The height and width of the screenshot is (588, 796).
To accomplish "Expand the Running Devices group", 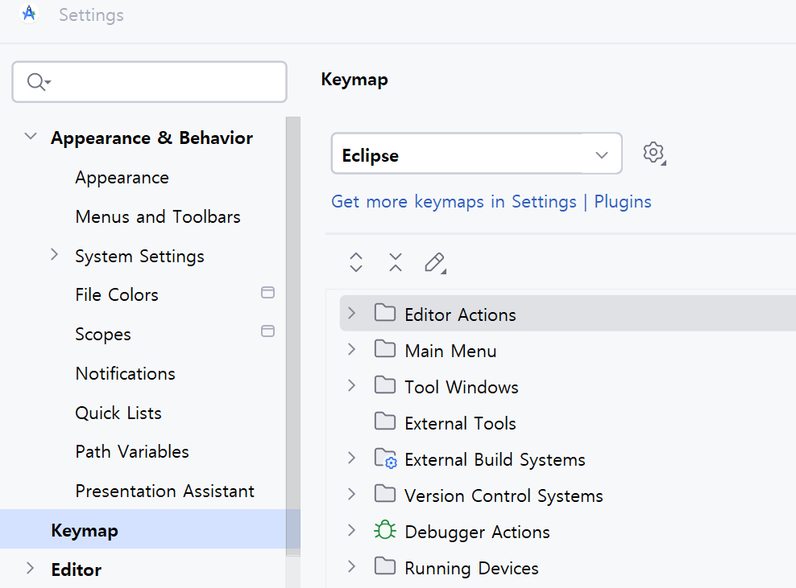I will (351, 567).
